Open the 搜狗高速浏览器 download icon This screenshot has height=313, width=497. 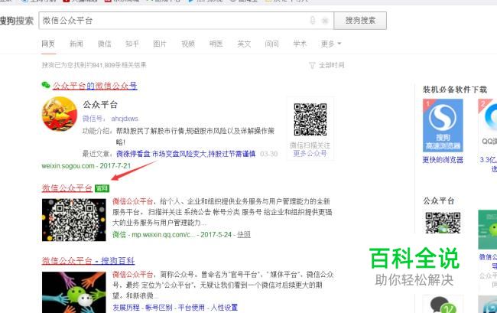(x=443, y=126)
